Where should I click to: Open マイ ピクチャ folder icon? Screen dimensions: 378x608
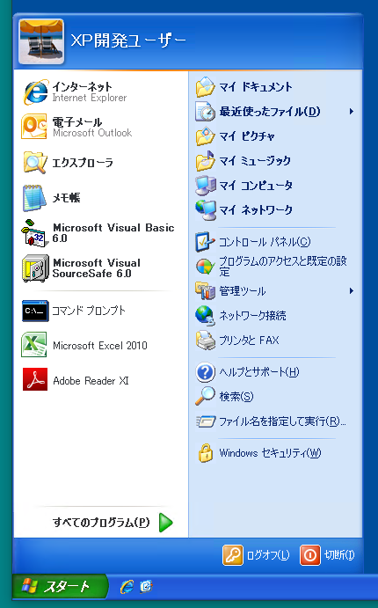click(x=206, y=136)
